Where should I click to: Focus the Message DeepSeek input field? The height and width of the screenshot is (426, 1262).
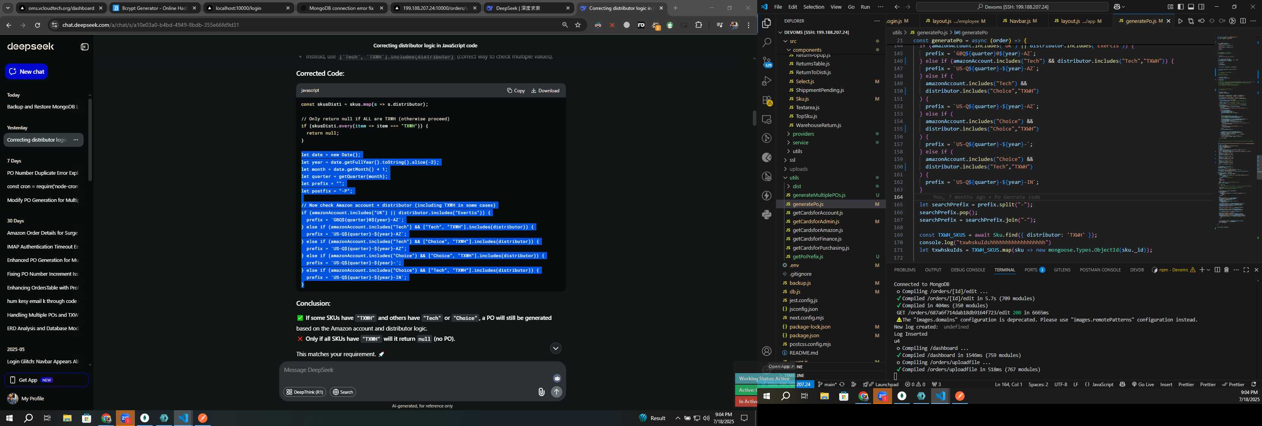coord(416,370)
